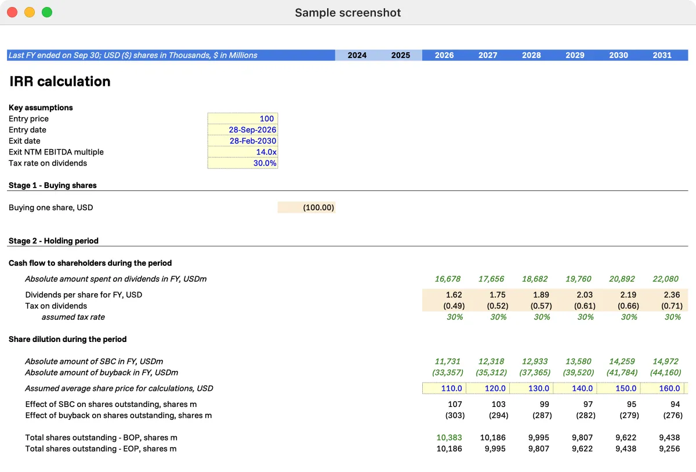The height and width of the screenshot is (472, 696).
Task: Click the 2031 column header
Action: click(x=662, y=55)
